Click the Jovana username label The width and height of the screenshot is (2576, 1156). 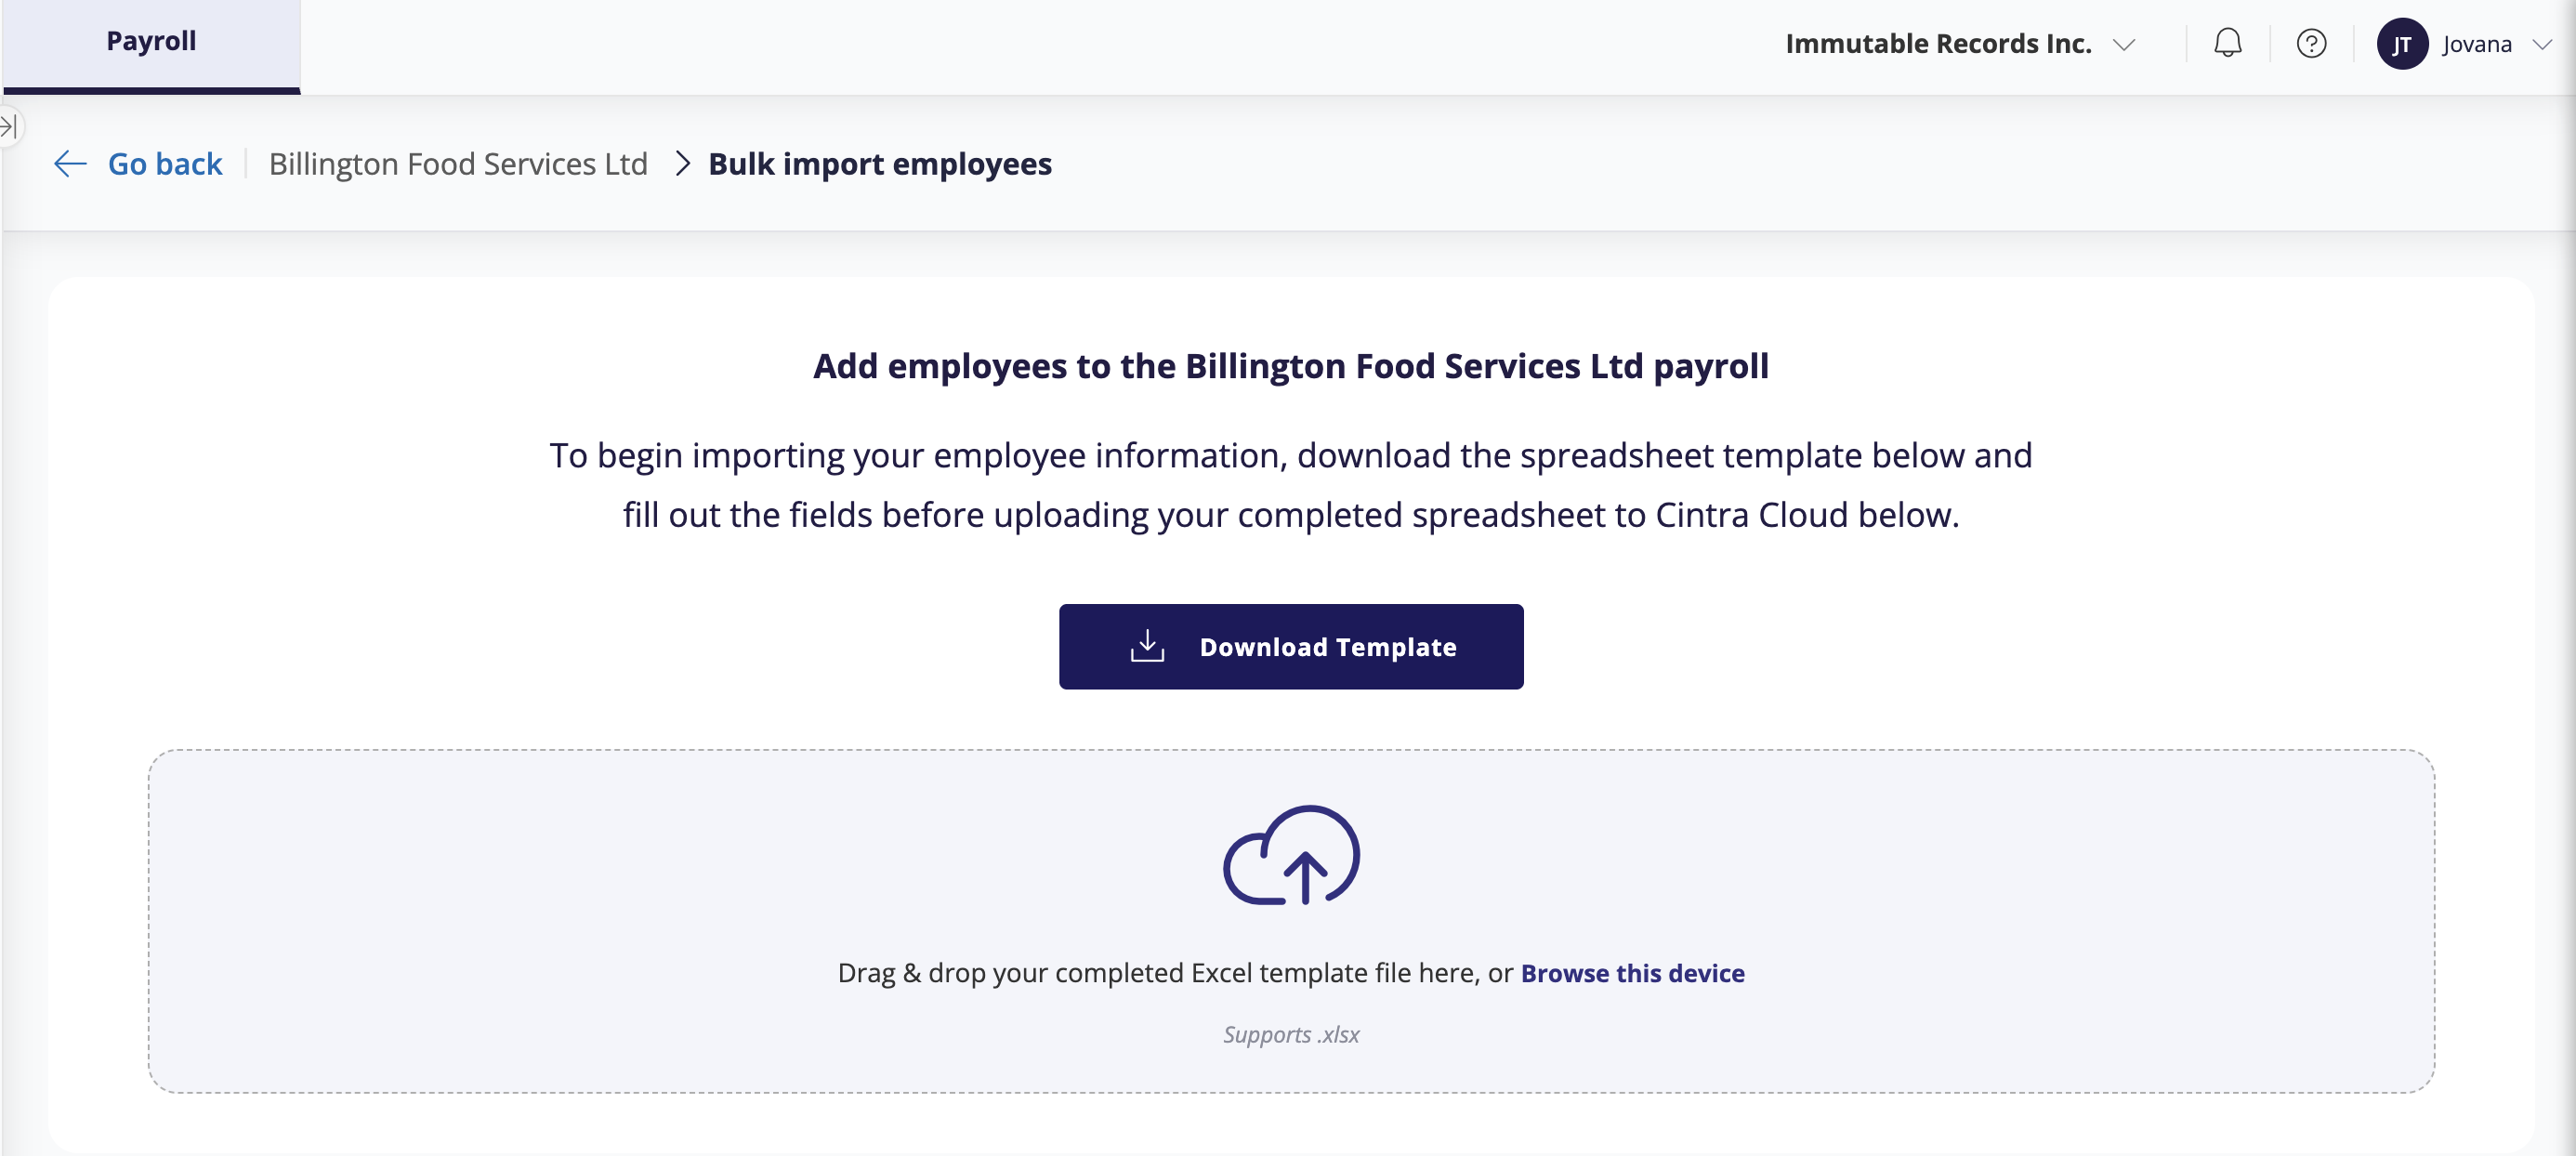2476,44
